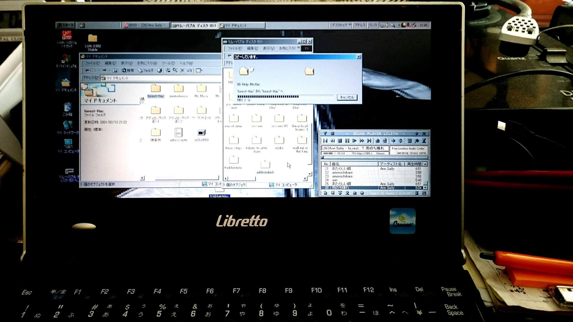Click Delete X icon in My Documents toolbar
The height and width of the screenshot is (322, 573).
point(182,70)
